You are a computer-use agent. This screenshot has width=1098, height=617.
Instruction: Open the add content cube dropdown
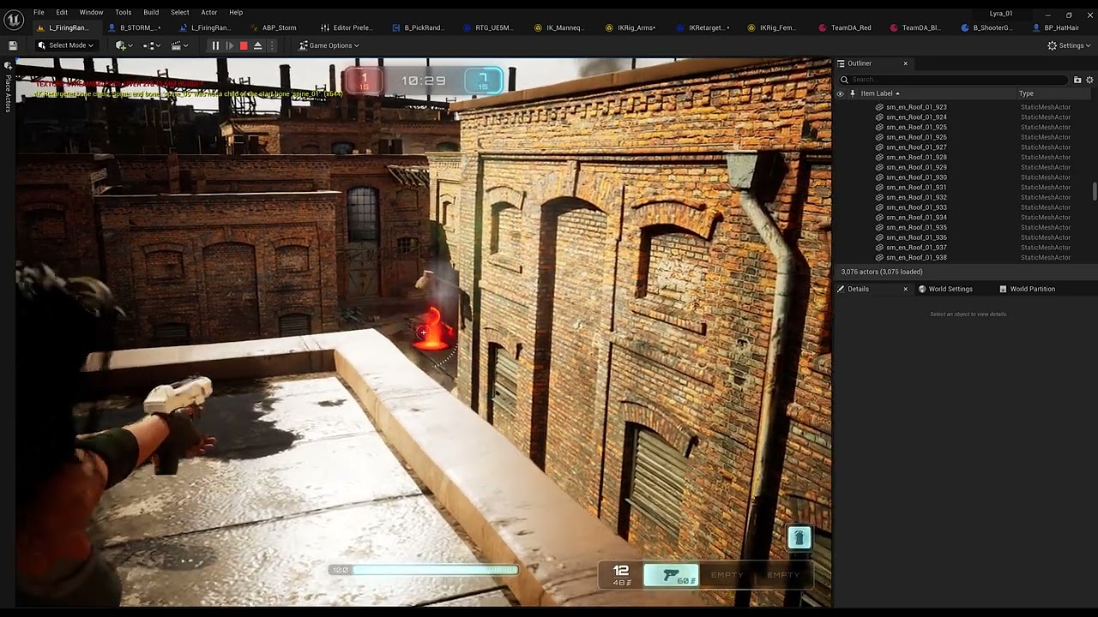[124, 45]
